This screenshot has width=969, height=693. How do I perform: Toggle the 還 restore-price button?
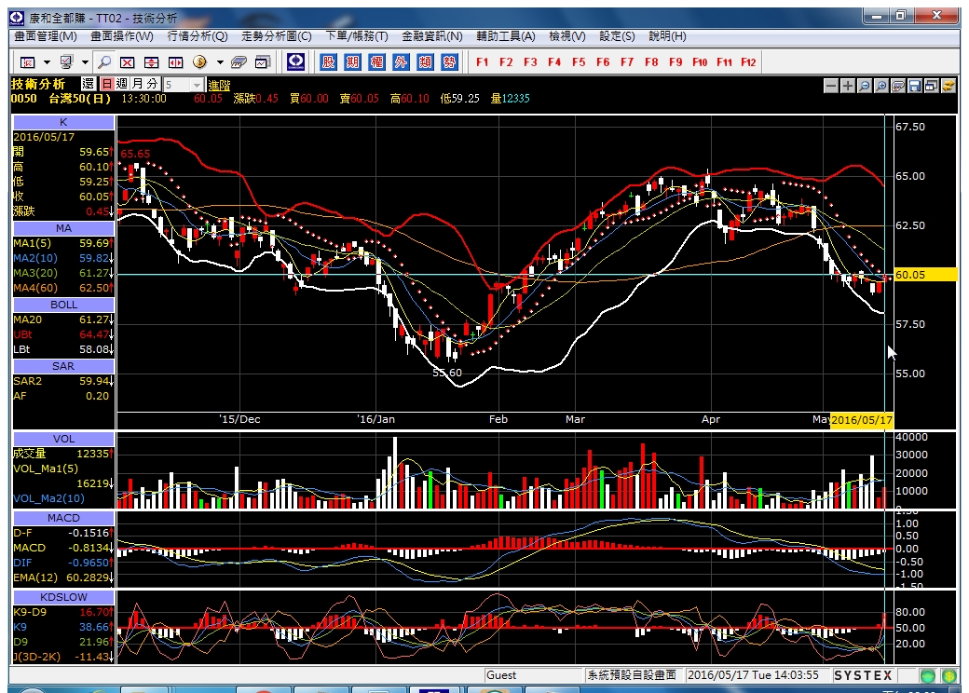tap(89, 84)
